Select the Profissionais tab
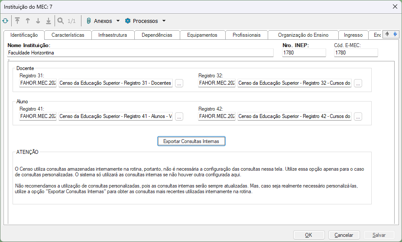 pos(246,35)
